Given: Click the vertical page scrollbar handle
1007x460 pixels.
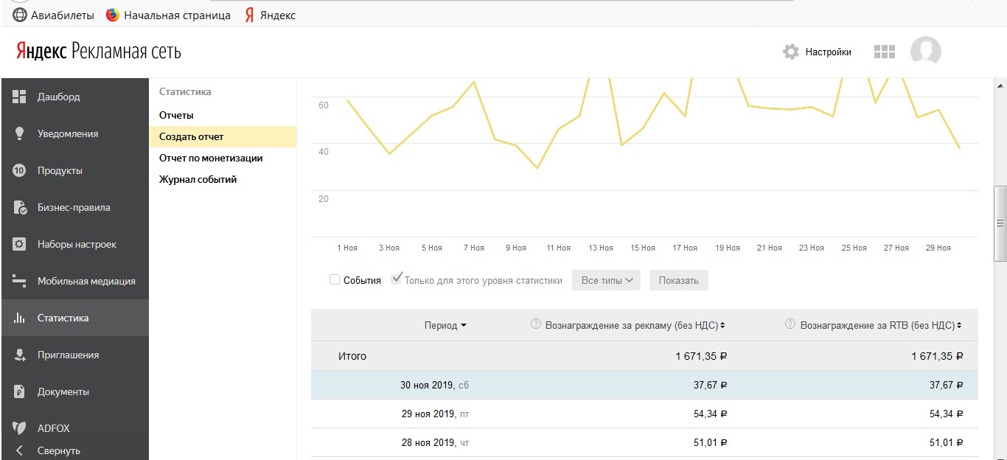Looking at the screenshot, I should (1000, 224).
